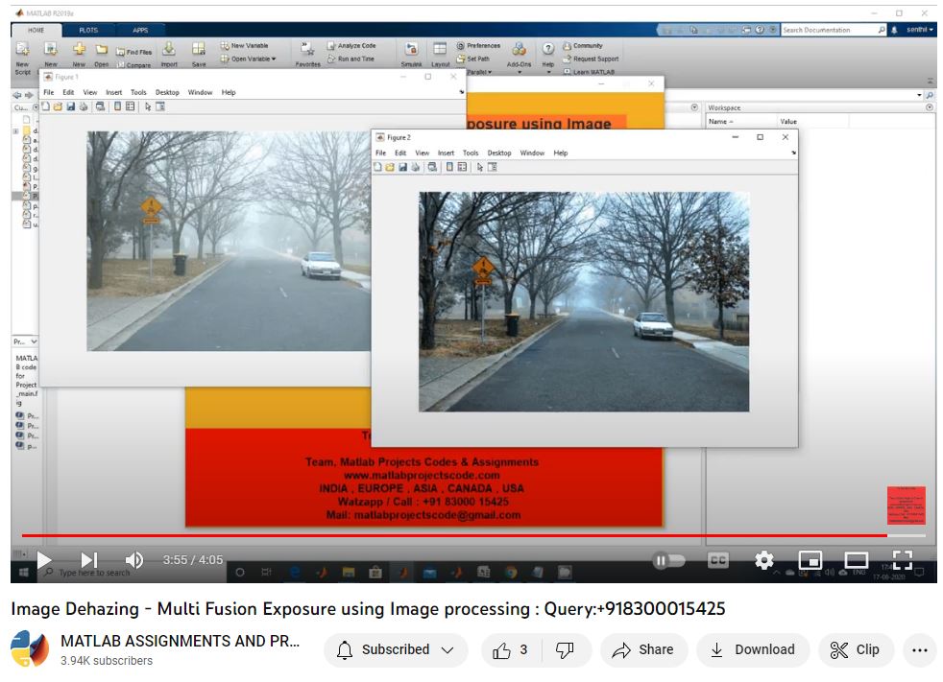Screen dimensions: 943x682
Task: Click the Download button
Action: (x=753, y=649)
